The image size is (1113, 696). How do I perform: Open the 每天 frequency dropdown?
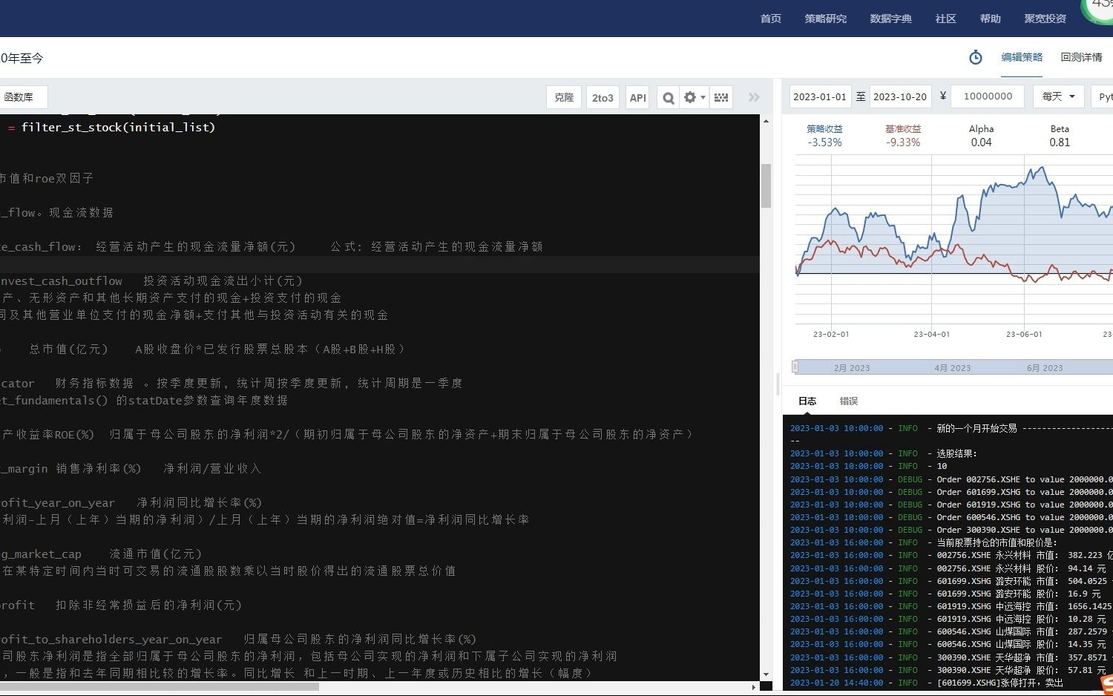click(x=1059, y=96)
